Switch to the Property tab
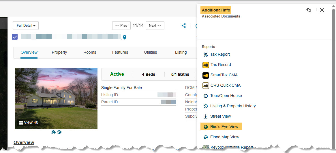336x153 pixels. click(59, 52)
